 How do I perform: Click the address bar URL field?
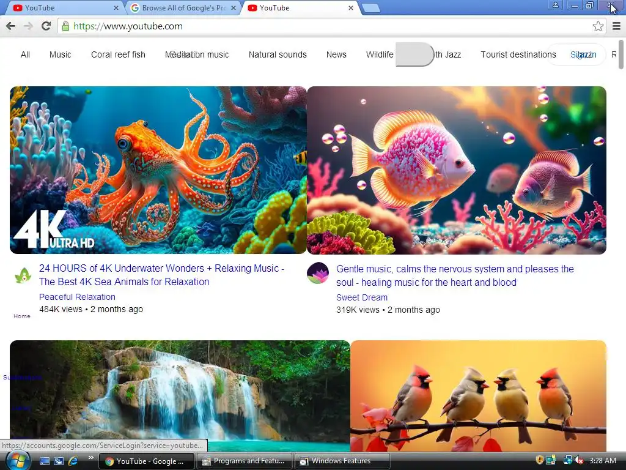pyautogui.click(x=331, y=26)
